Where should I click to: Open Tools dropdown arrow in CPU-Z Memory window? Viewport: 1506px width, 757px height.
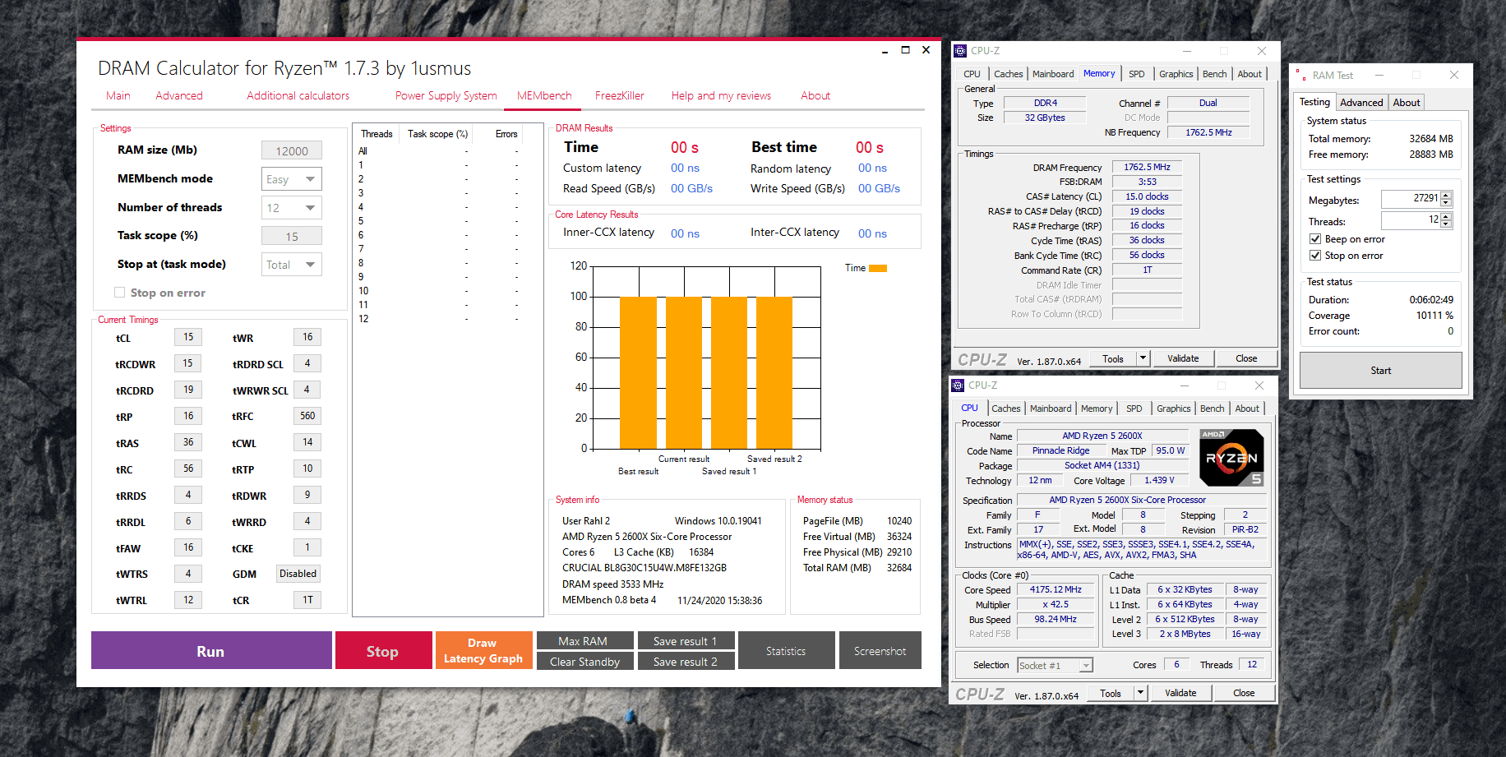(x=1143, y=358)
